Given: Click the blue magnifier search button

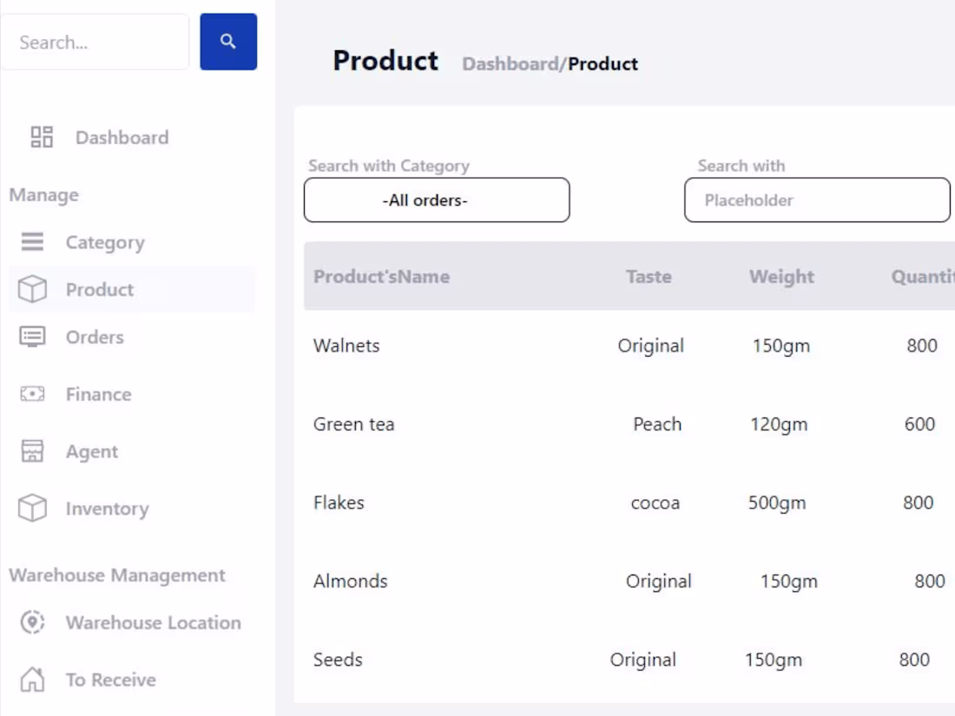Looking at the screenshot, I should click(227, 42).
